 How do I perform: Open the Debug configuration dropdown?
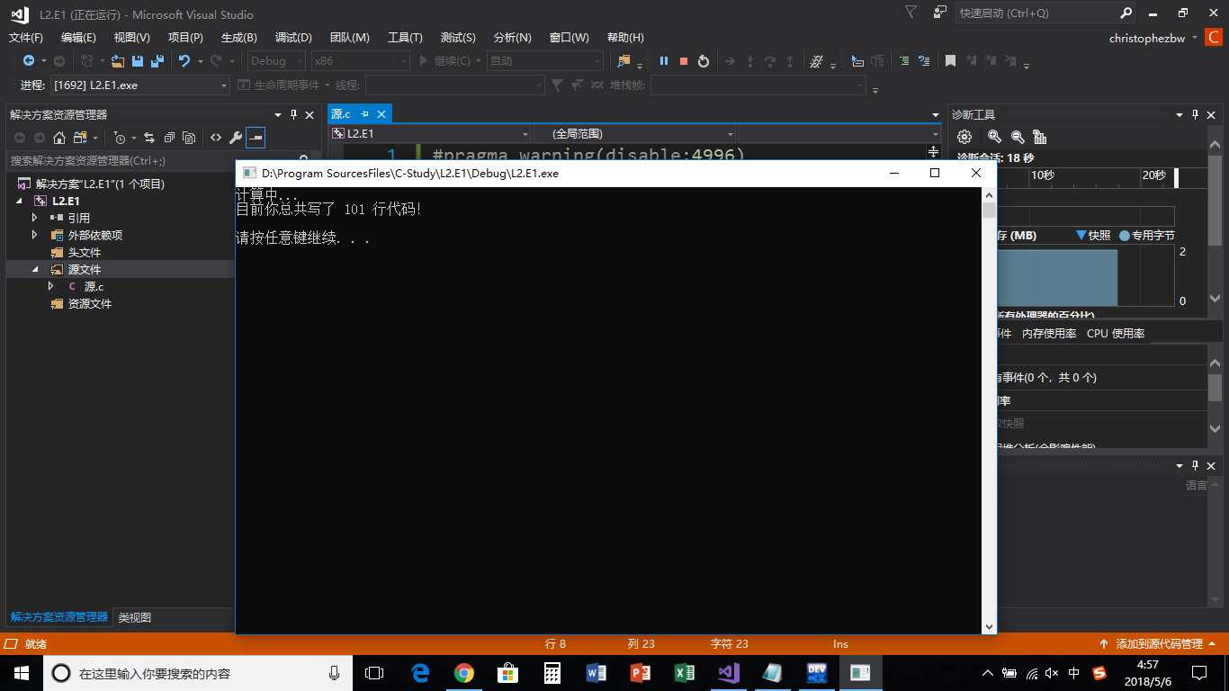[x=276, y=61]
